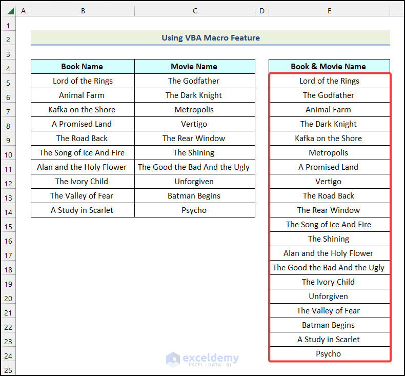The height and width of the screenshot is (376, 405).
Task: Select 'The Valley of Fear' in column B
Action: 83,196
